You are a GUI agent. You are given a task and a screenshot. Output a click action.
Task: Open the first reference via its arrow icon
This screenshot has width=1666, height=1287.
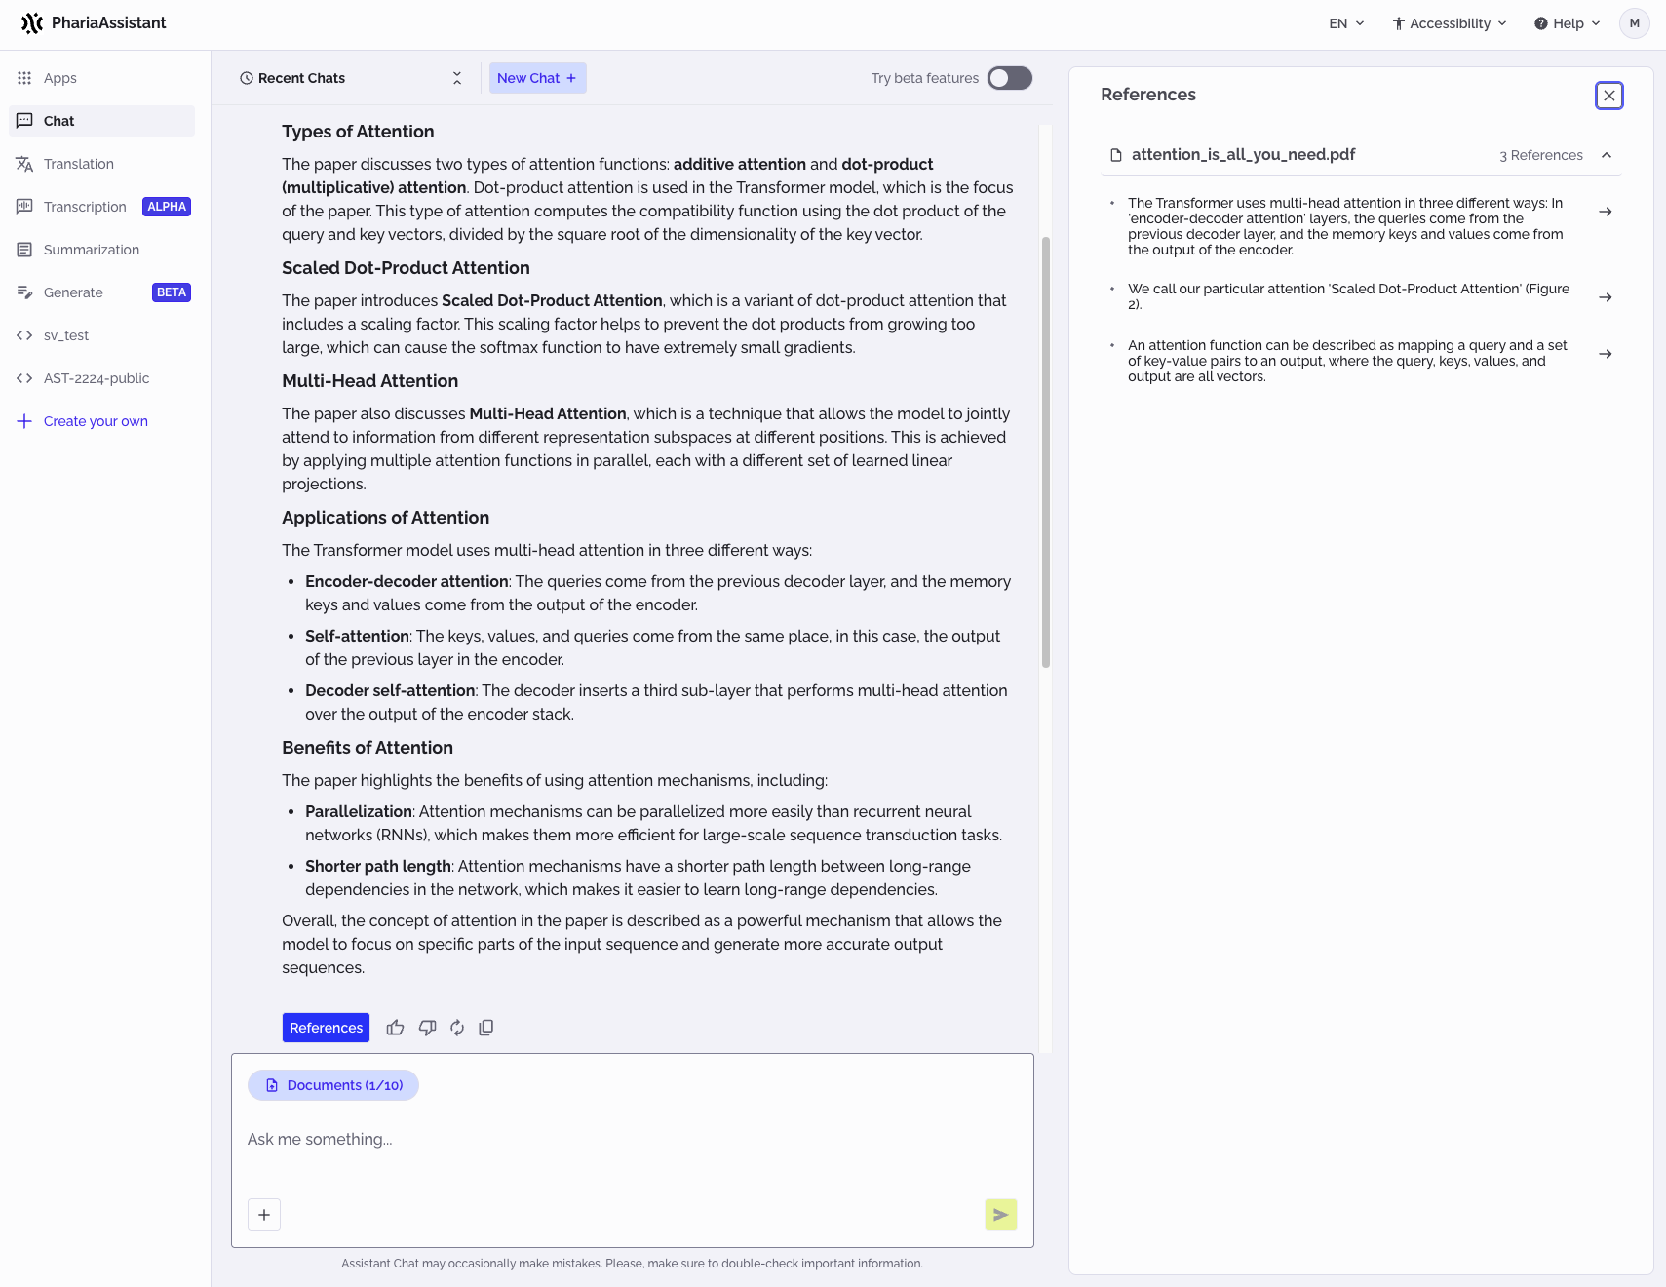tap(1606, 212)
